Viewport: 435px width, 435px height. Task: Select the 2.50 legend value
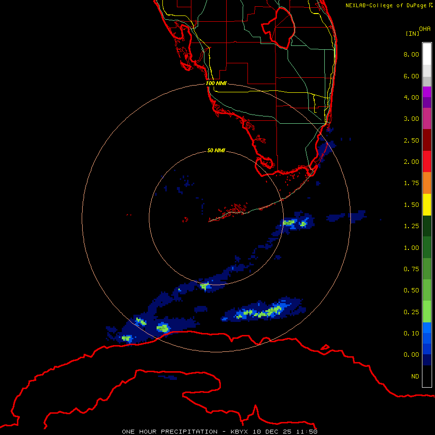point(411,140)
